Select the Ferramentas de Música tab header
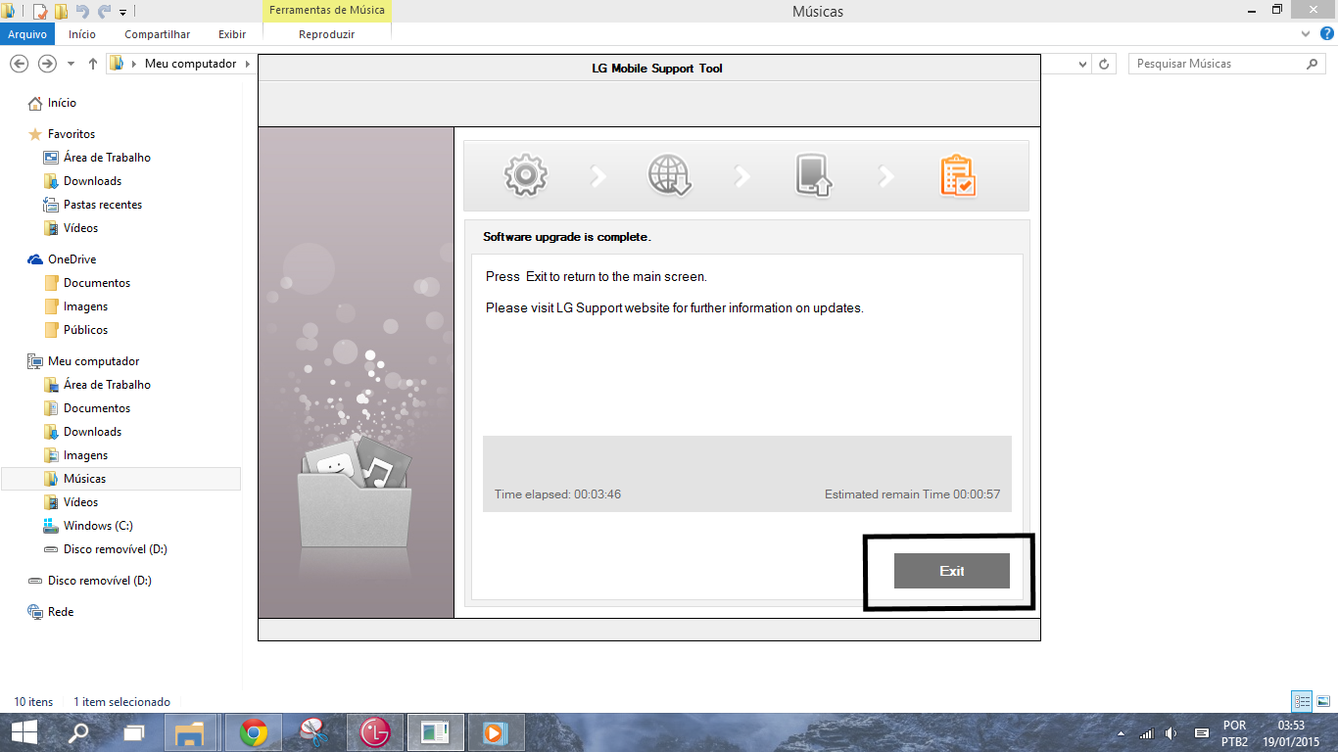1338x752 pixels. tap(326, 11)
